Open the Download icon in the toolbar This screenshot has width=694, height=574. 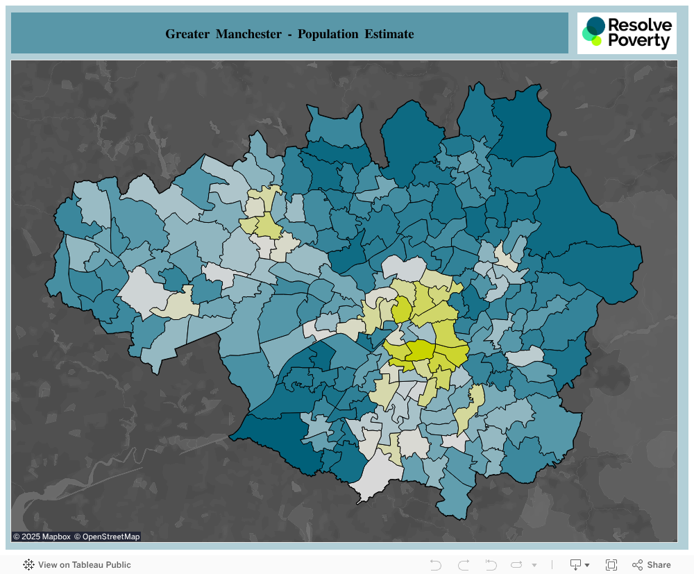[x=575, y=565]
